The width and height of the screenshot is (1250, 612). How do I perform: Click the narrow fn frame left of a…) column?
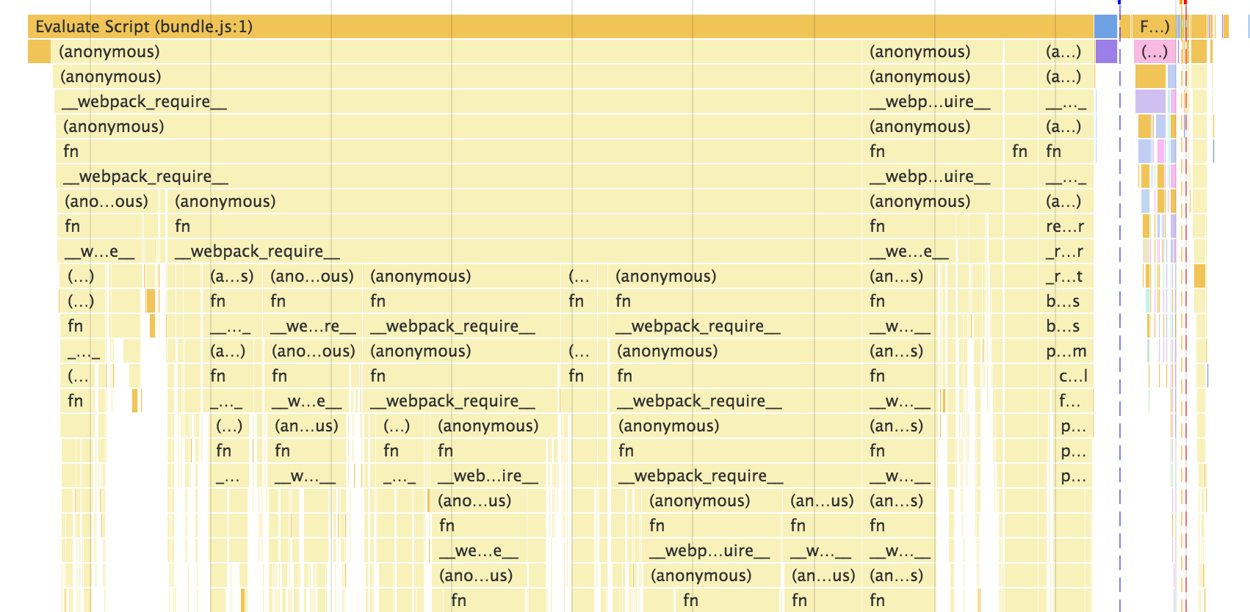(1020, 151)
